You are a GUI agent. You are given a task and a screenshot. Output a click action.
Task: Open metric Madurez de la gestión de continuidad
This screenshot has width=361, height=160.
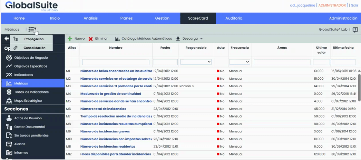[110, 94]
